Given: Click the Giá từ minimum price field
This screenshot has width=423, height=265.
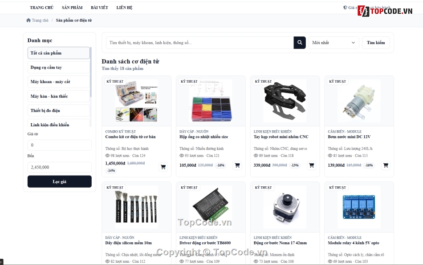Looking at the screenshot, I should [x=59, y=145].
